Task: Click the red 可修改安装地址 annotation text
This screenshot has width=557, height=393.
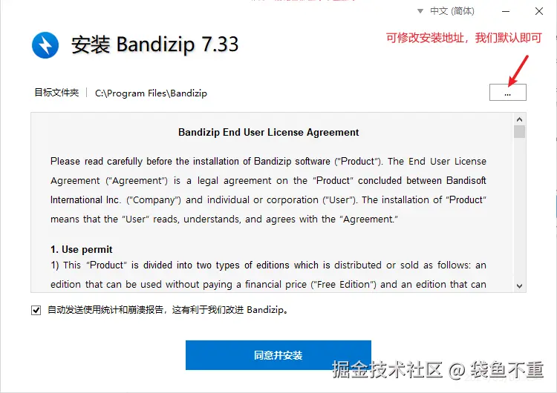Action: pos(464,38)
